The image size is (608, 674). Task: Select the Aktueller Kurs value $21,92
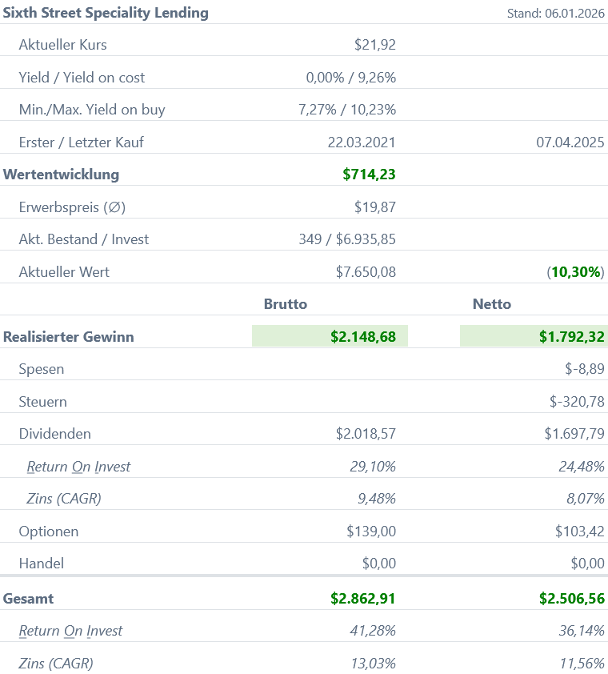click(374, 45)
